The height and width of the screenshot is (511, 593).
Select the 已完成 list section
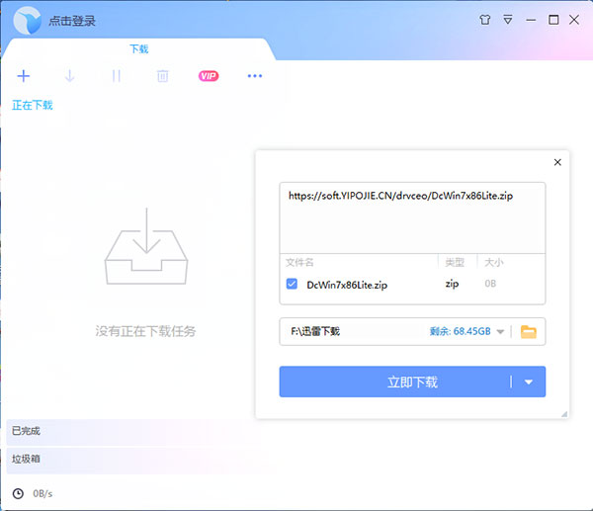pos(130,431)
